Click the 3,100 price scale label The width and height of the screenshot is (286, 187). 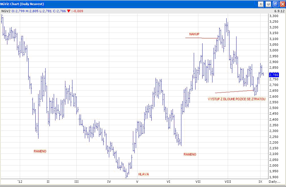click(274, 39)
